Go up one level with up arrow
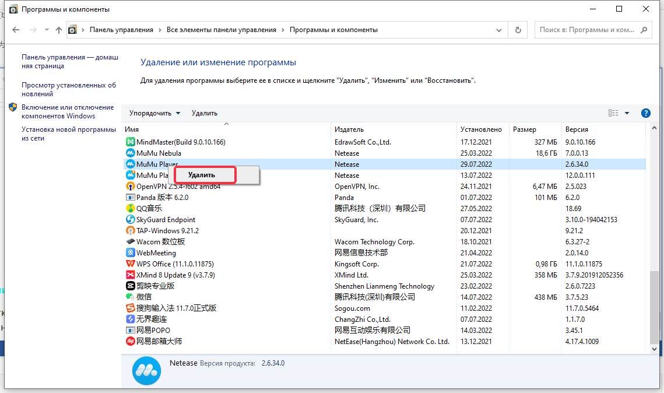 click(x=59, y=30)
